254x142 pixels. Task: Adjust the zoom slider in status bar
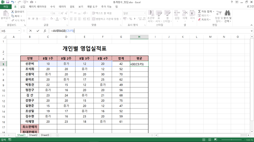[x=232, y=140]
